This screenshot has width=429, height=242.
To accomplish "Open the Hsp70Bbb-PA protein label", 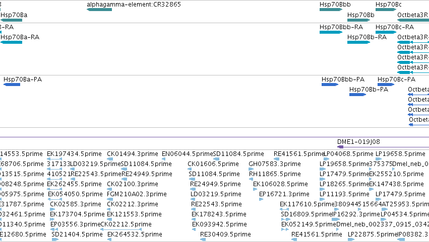I will pos(343,79).
